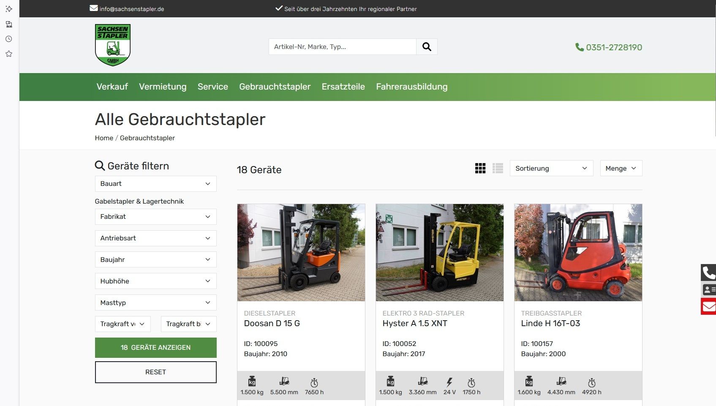Viewport: 716px width, 406px height.
Task: Open bookmarks star icon in sidebar
Action: 9,54
